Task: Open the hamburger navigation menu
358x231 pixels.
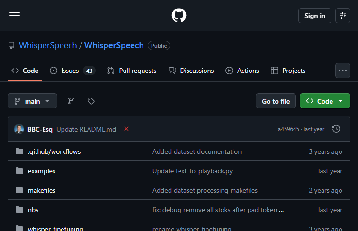Action: (15, 15)
